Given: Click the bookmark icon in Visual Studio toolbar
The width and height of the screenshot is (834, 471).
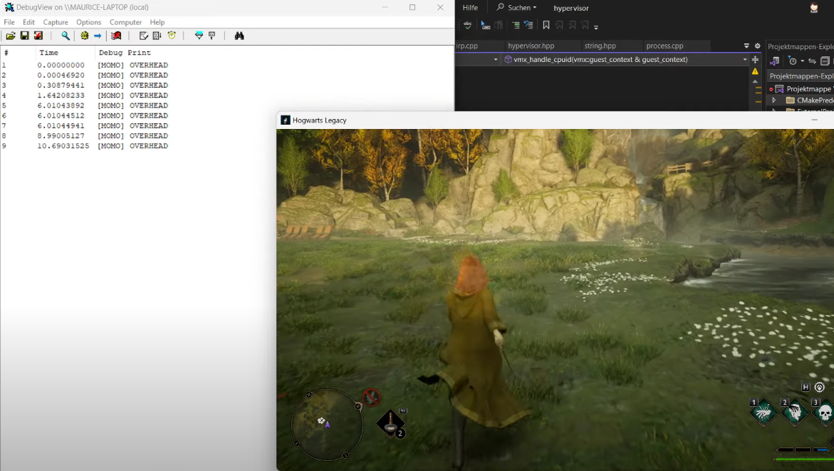Looking at the screenshot, I should pyautogui.click(x=546, y=25).
